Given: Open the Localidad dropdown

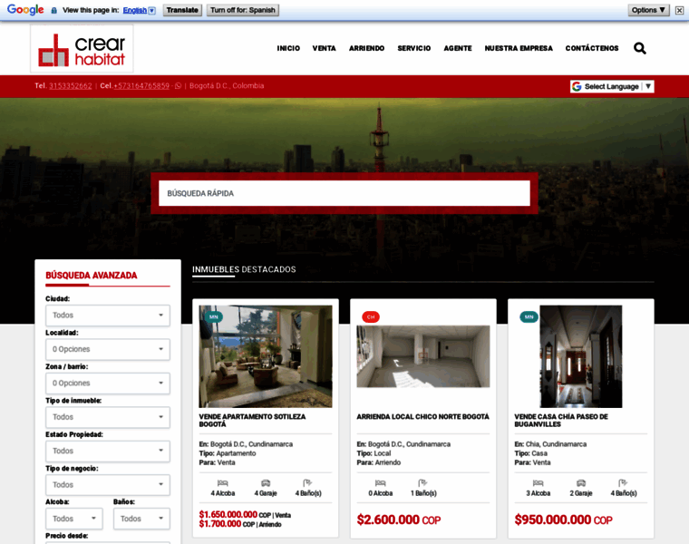Looking at the screenshot, I should click(x=108, y=349).
